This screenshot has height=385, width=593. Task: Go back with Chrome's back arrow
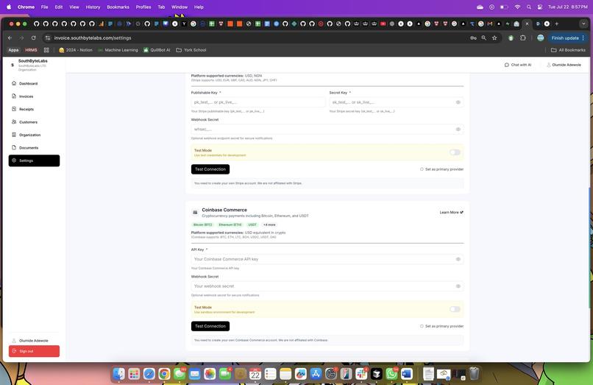(x=10, y=38)
